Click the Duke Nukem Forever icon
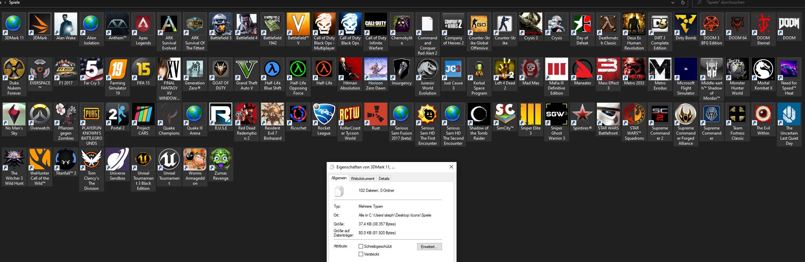Image resolution: width=805 pixels, height=262 pixels. (x=14, y=77)
